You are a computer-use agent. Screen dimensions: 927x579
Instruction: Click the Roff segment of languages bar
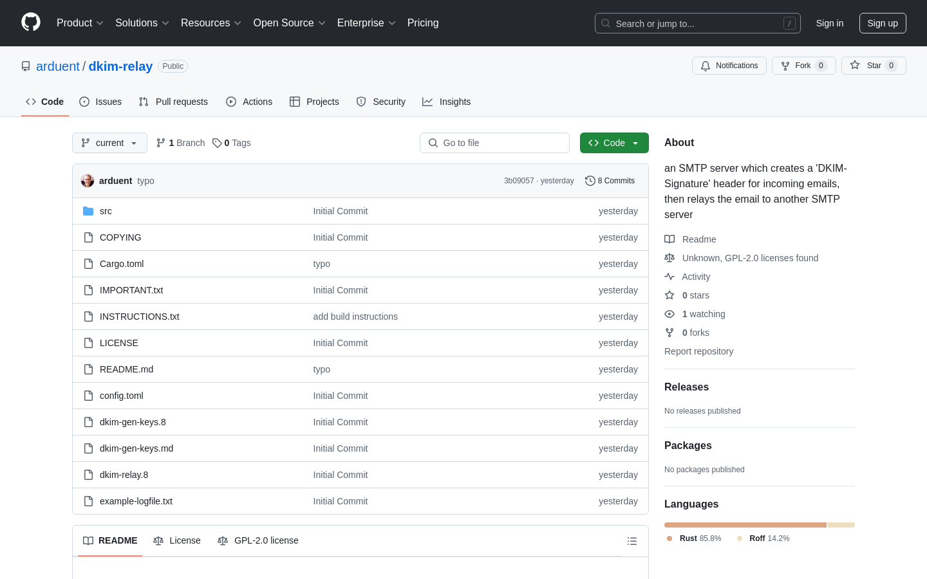(x=841, y=525)
